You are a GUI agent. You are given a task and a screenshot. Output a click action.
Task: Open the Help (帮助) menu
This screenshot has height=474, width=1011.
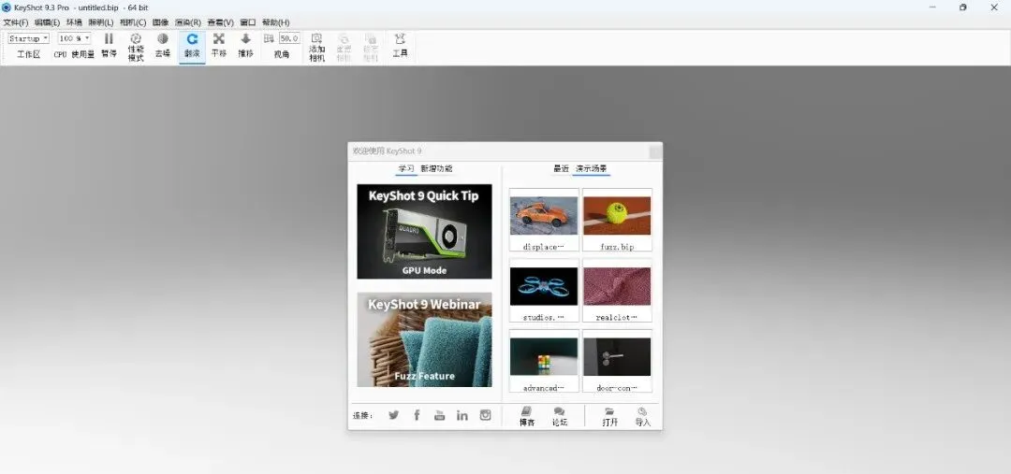(275, 22)
